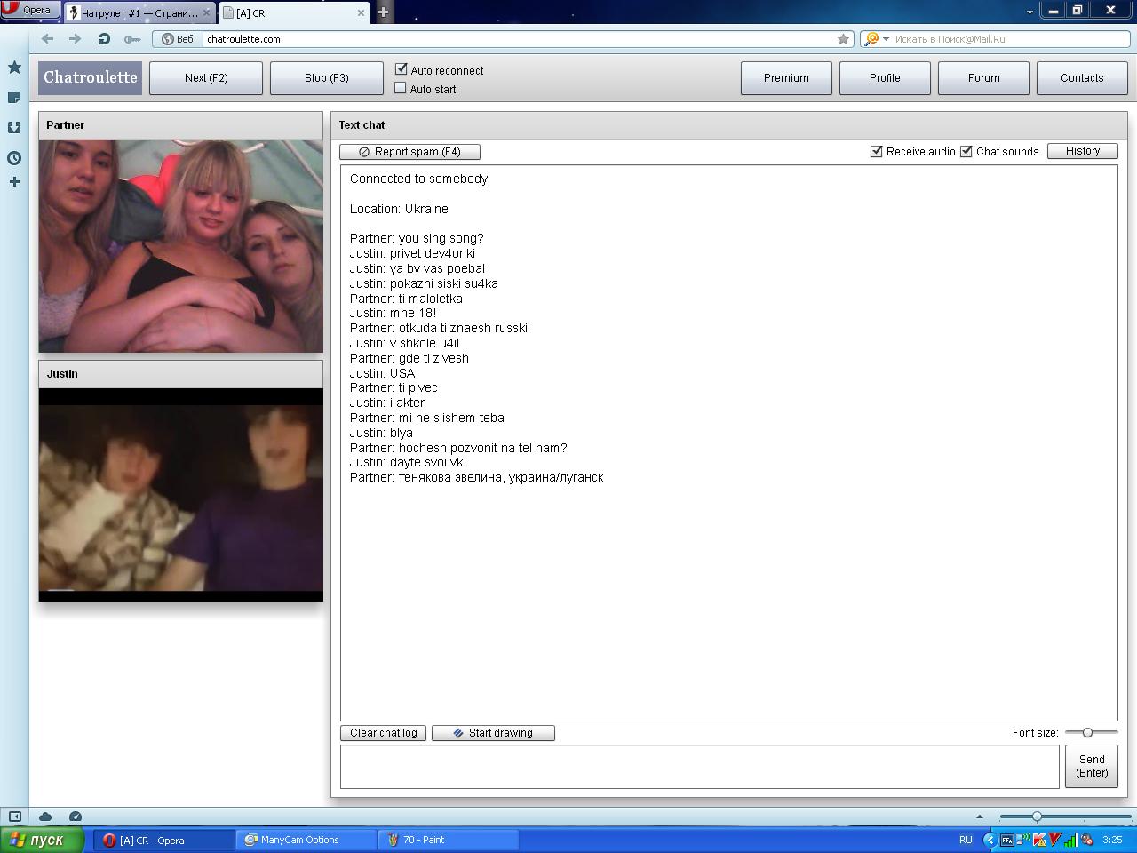The height and width of the screenshot is (853, 1137).
Task: Toggle the Chat sounds checkbox
Action: 966,151
